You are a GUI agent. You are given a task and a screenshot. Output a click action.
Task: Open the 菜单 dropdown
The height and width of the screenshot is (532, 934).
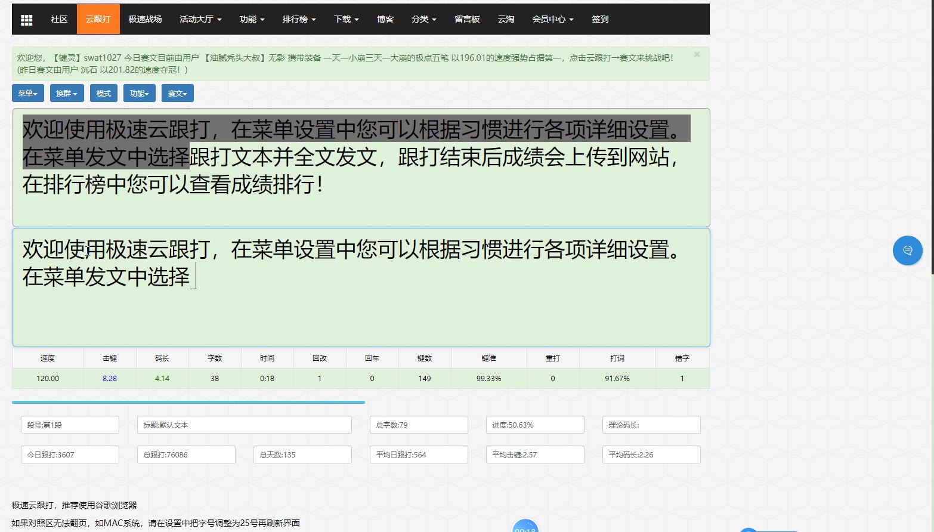pos(27,93)
